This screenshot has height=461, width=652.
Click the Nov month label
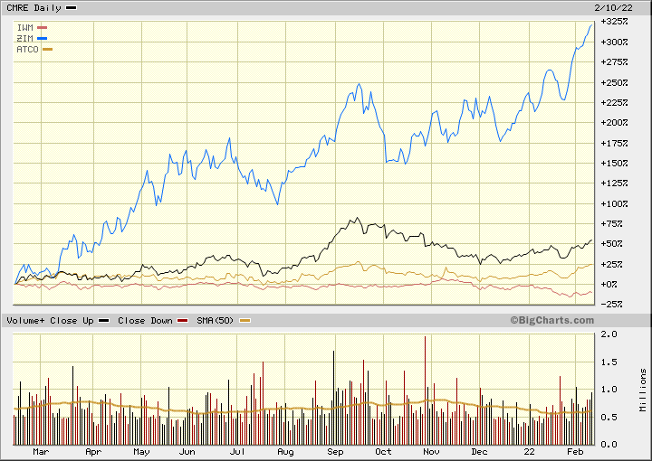pyautogui.click(x=432, y=451)
